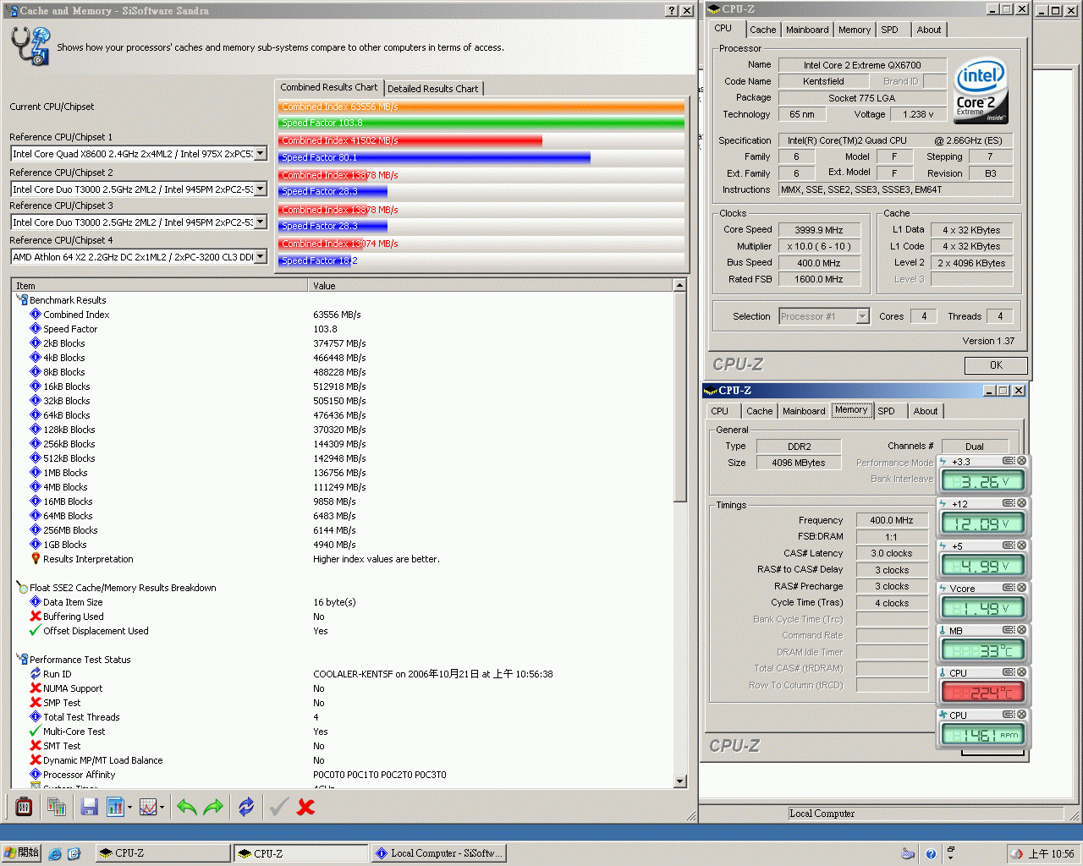This screenshot has height=866, width=1083.
Task: Select the 2kB Blocks row
Action: pyautogui.click(x=342, y=343)
